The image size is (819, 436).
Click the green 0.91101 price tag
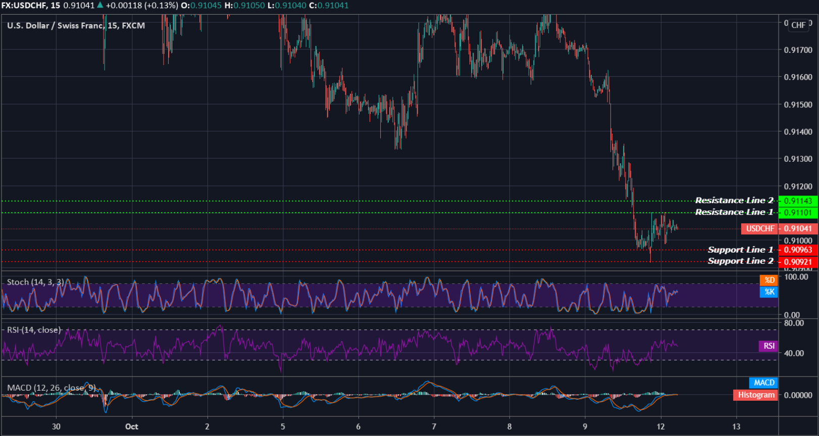click(x=798, y=213)
